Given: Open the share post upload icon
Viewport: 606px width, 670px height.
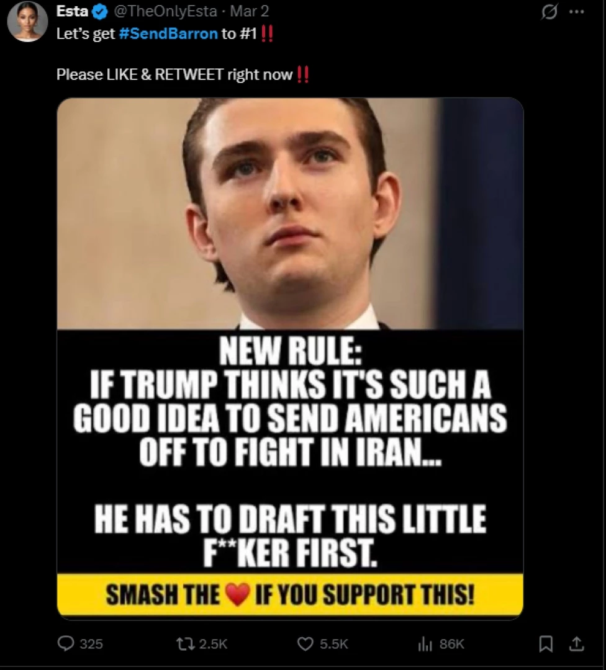Looking at the screenshot, I should point(576,643).
